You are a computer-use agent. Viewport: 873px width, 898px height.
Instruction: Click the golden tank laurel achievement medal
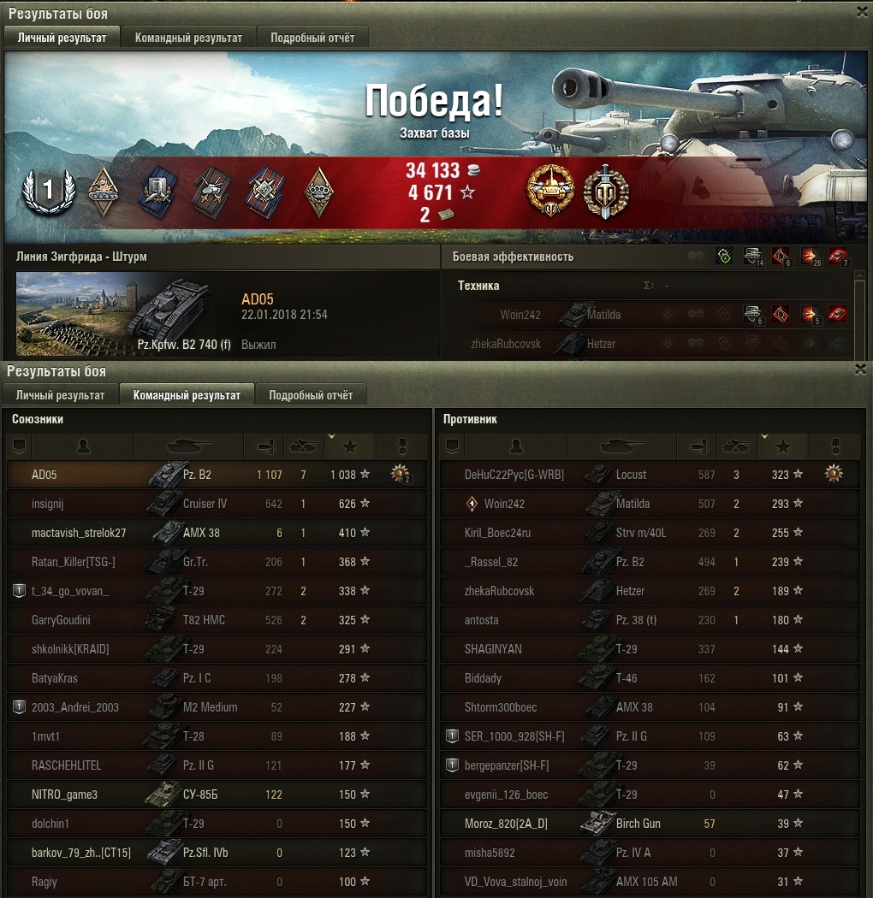[549, 191]
